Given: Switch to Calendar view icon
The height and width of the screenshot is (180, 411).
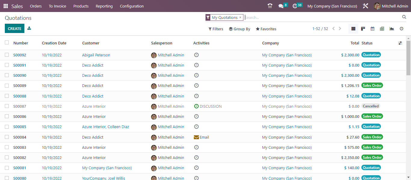Looking at the screenshot, I should click(372, 29).
